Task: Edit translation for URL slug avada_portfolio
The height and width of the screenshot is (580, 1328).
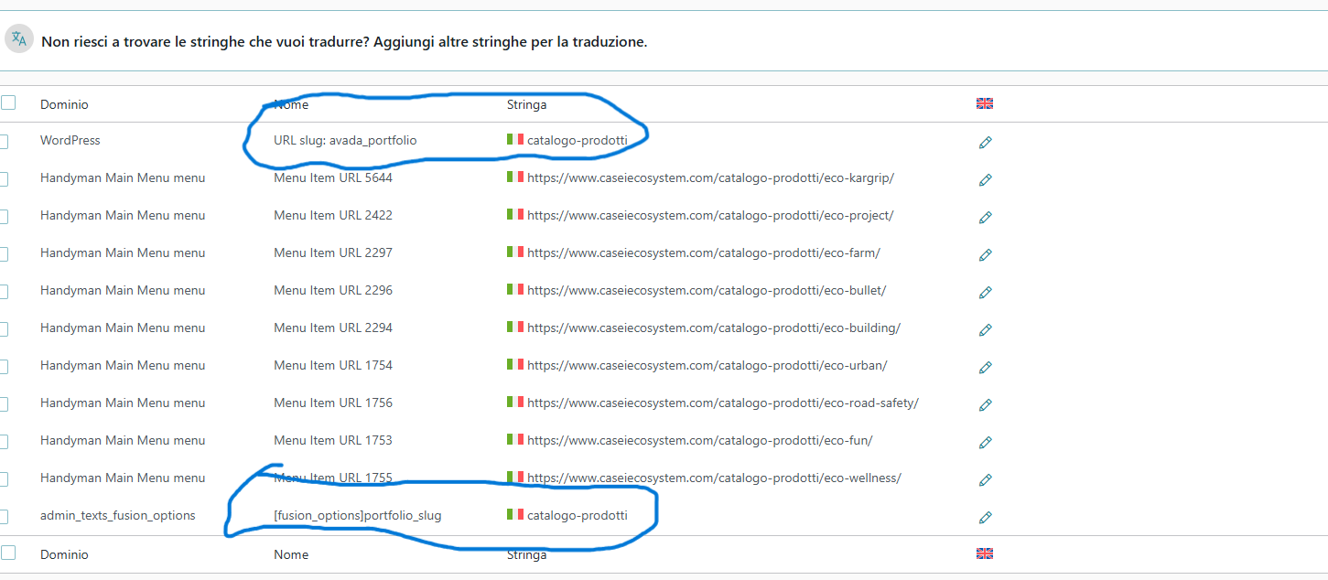Action: pyautogui.click(x=985, y=142)
